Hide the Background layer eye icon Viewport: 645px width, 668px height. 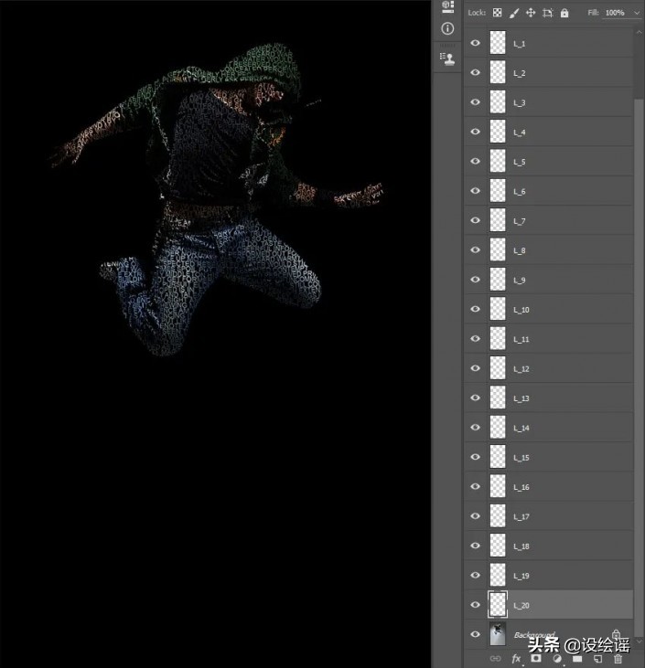click(475, 634)
